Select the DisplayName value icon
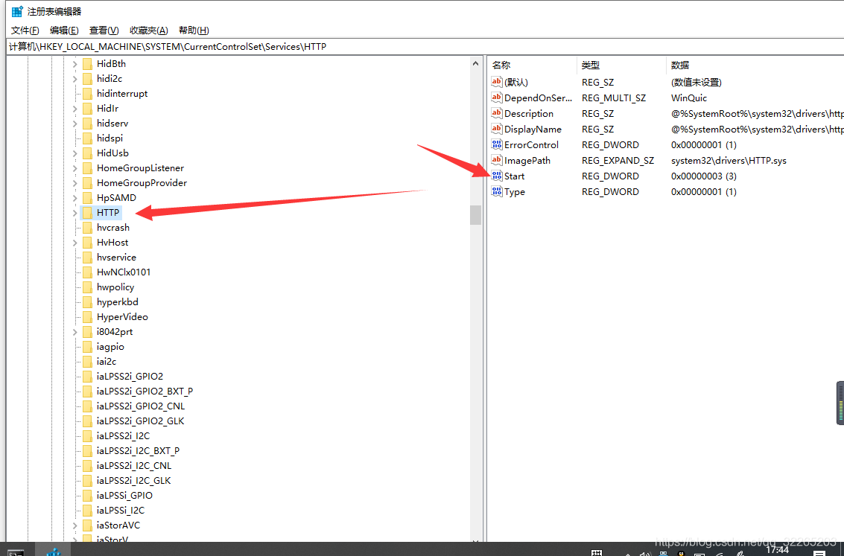 (496, 129)
